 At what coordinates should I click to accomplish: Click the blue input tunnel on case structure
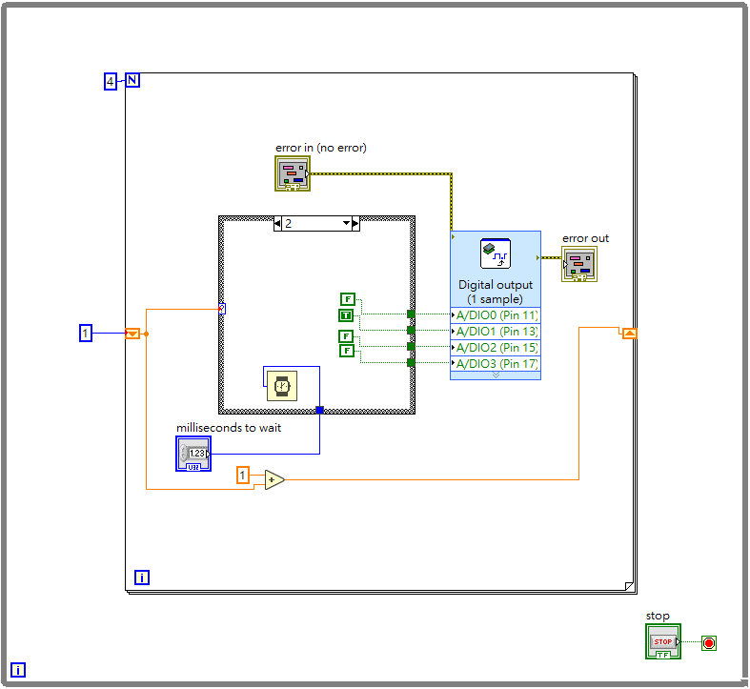pos(319,410)
